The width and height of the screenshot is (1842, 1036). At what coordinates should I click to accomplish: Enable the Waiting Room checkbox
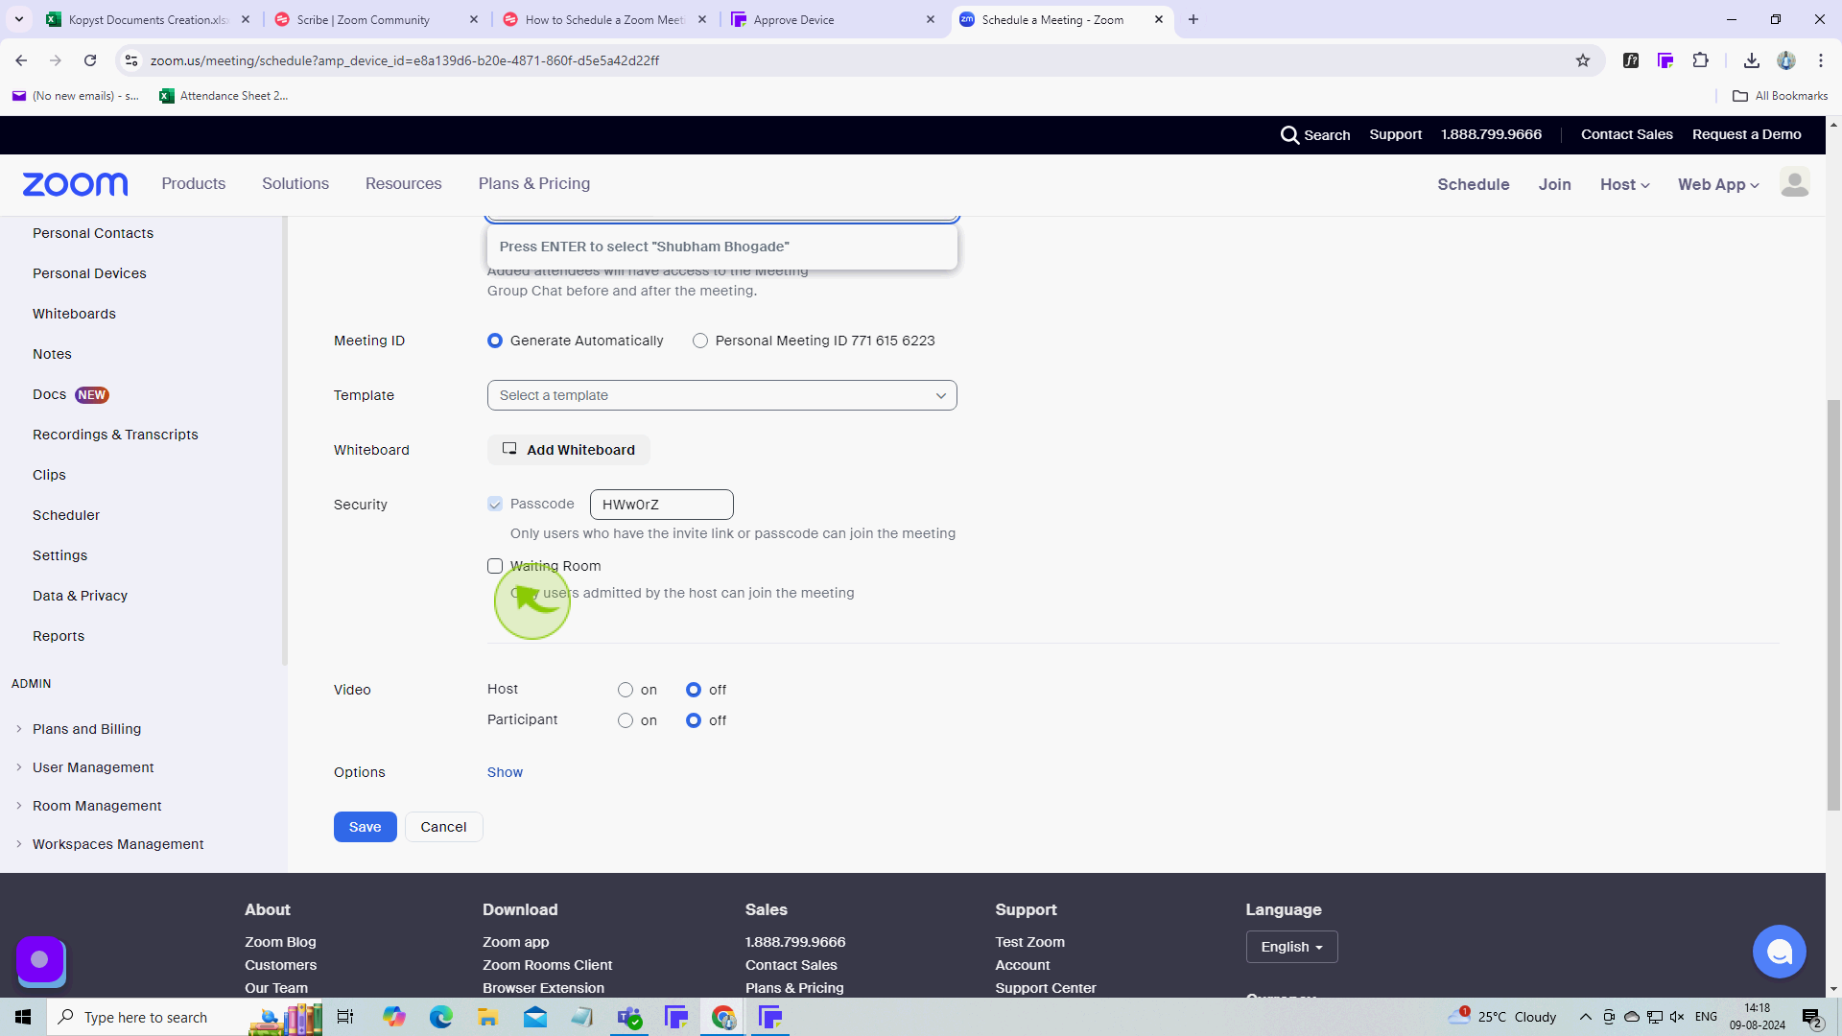click(495, 566)
